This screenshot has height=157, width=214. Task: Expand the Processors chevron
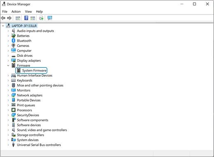tap(8, 110)
